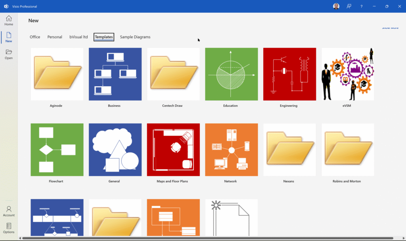Switch to the Office tab
Viewport: 406px width, 241px height.
(x=35, y=37)
